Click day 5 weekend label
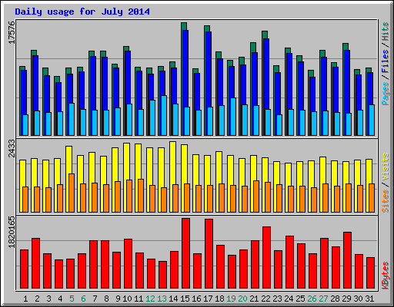Viewport: 394px width, 307px height. (x=72, y=299)
